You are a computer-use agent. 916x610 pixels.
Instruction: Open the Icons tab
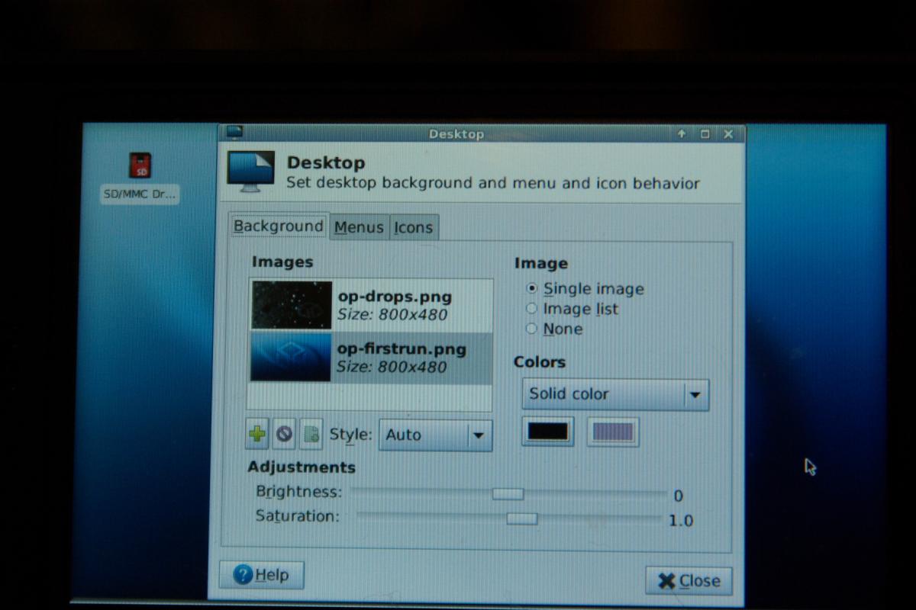413,227
